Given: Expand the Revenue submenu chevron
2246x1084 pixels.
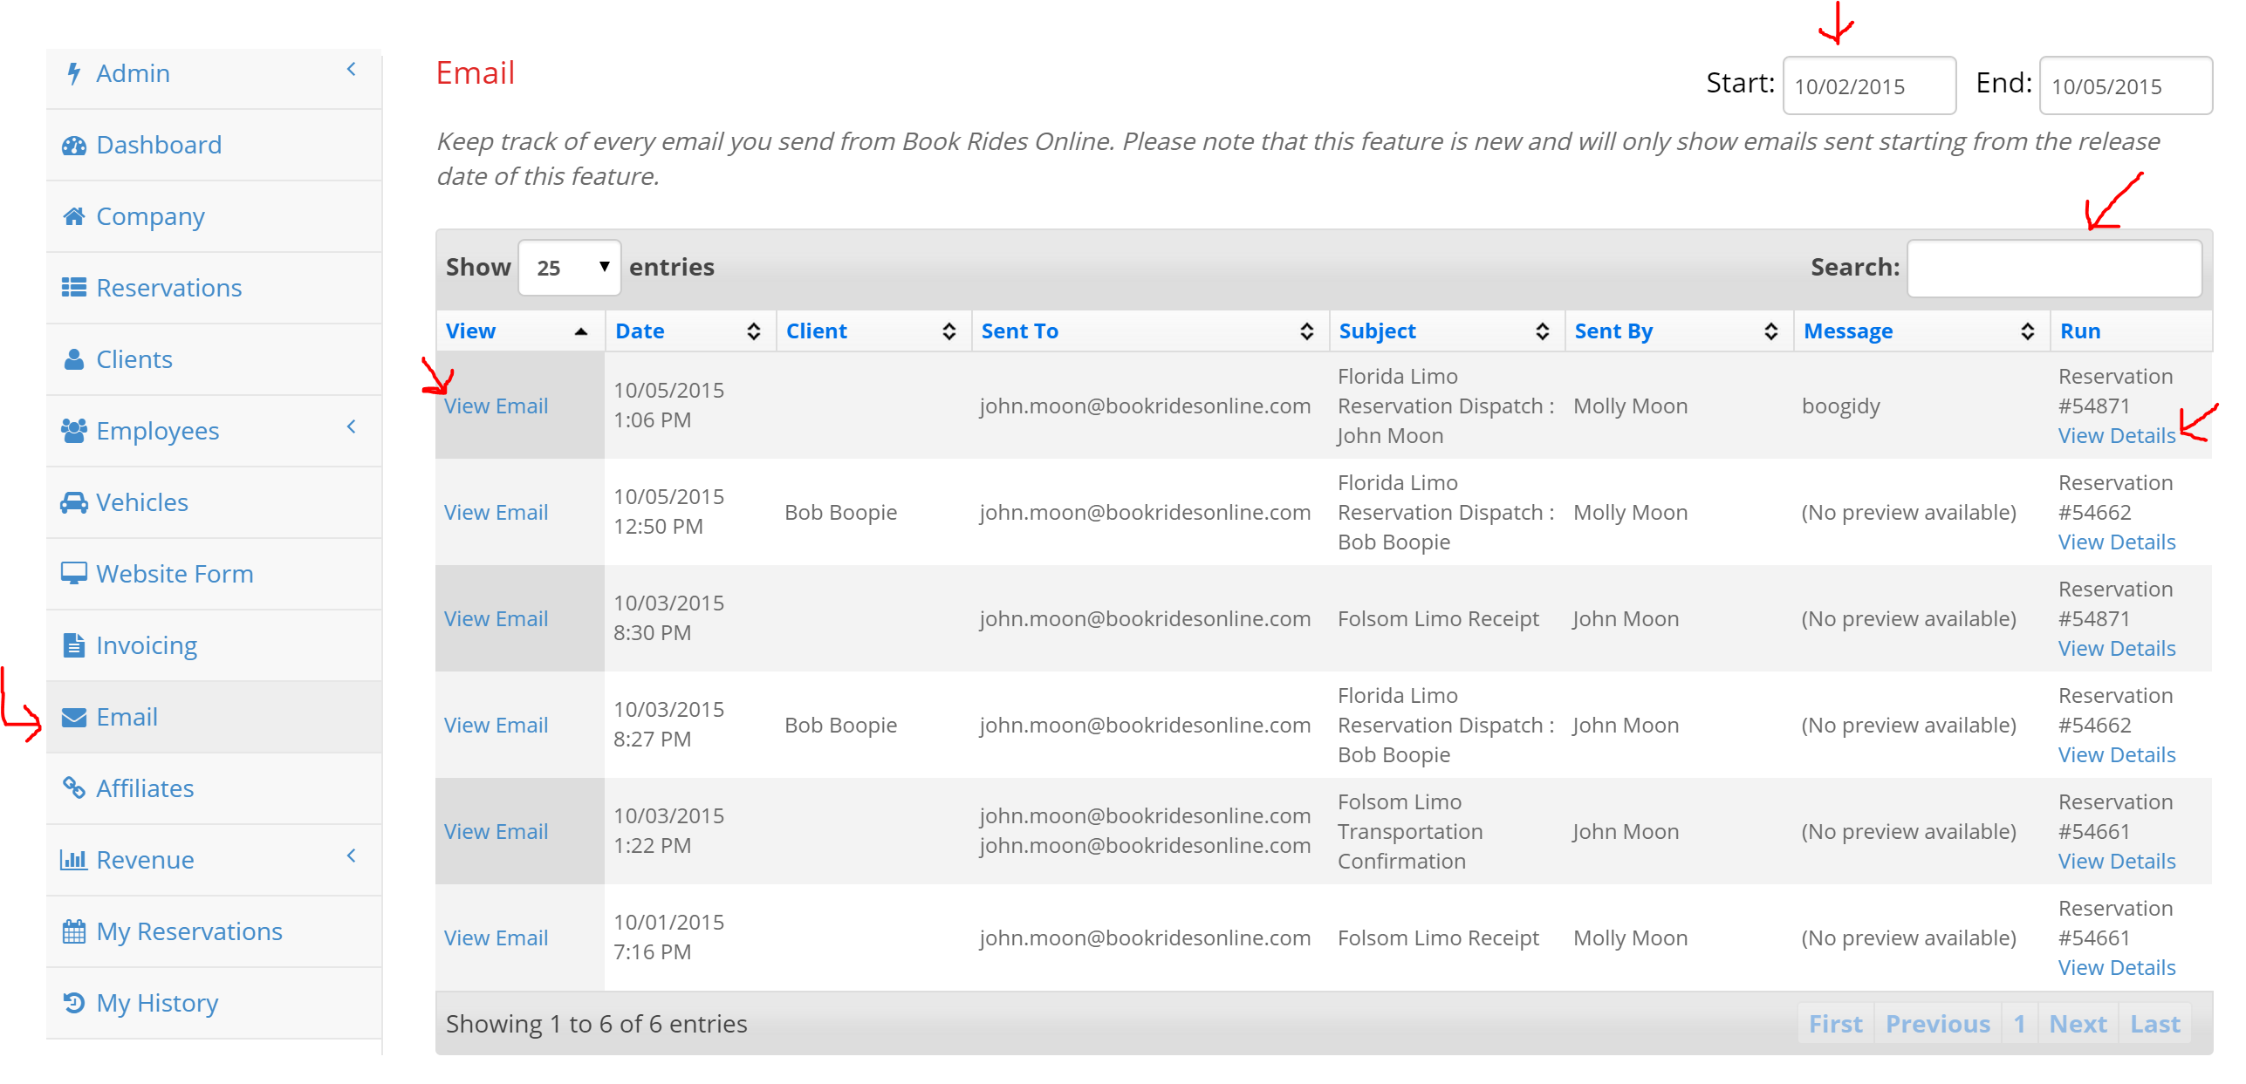Looking at the screenshot, I should pyautogui.click(x=352, y=856).
